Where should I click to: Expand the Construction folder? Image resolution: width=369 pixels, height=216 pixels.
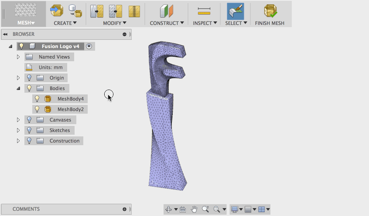point(18,141)
